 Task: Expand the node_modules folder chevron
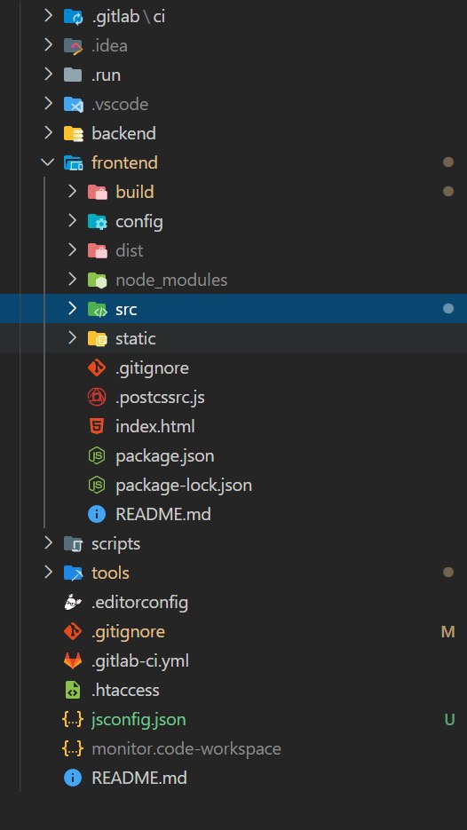pyautogui.click(x=73, y=279)
